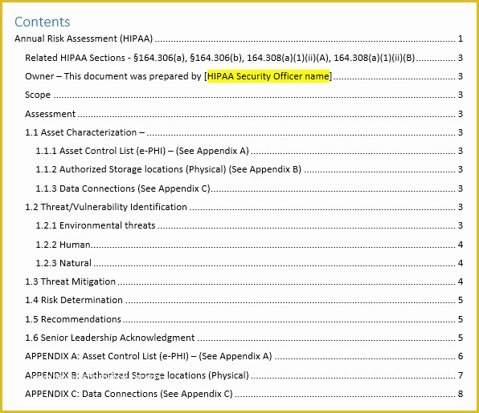Click page number 7 for Appendix B
The image size is (479, 413).
[461, 375]
